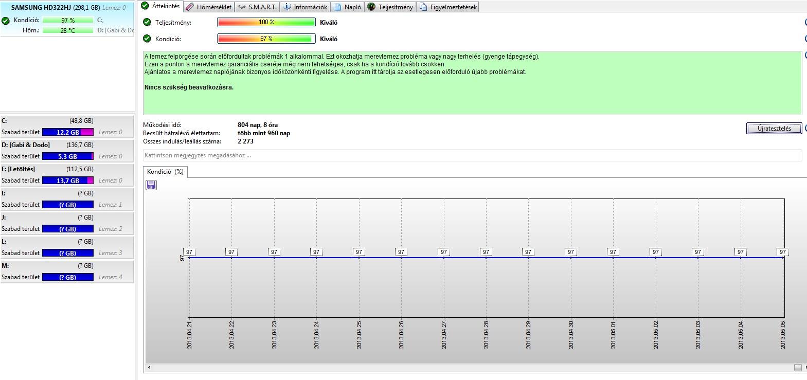Screen dimensions: 807x380
Task: Select the M: drive row
Action: coord(67,272)
